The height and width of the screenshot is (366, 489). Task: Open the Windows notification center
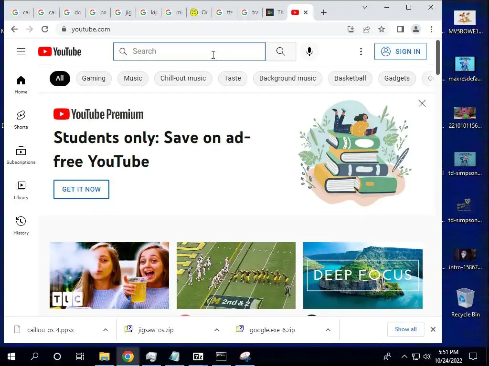click(x=473, y=356)
